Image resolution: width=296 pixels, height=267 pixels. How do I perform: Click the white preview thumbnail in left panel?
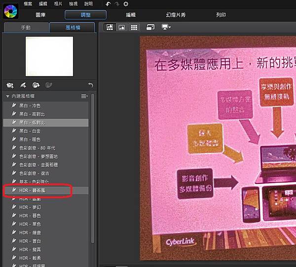(x=49, y=56)
